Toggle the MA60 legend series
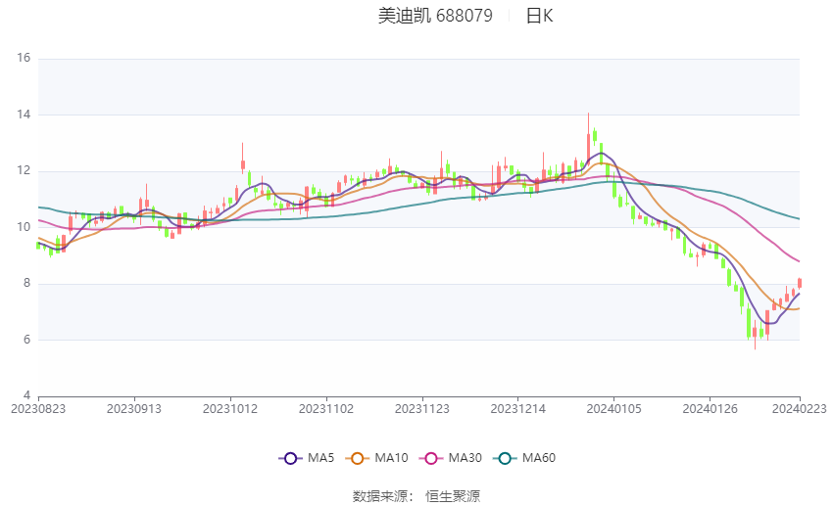The height and width of the screenshot is (506, 833). tap(524, 458)
